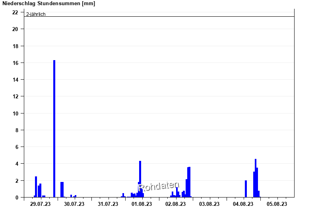The image size is (318, 219).
Task: Click the 04.08.23 date label
Action: [243, 204]
